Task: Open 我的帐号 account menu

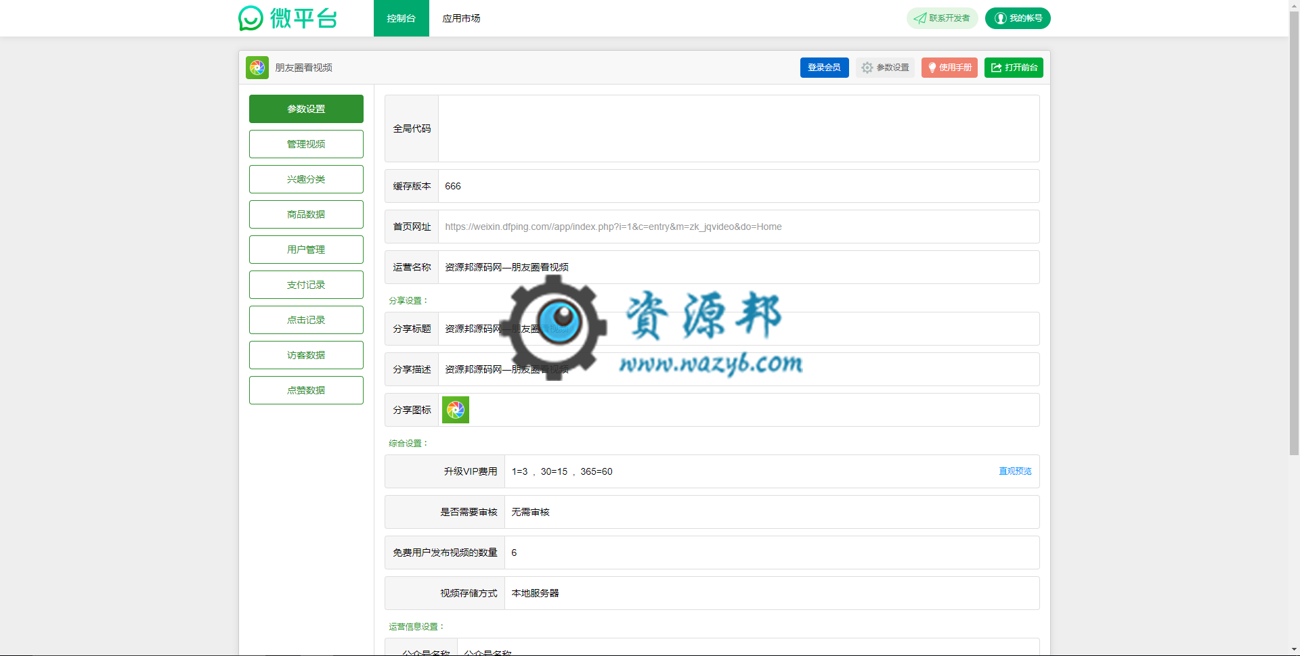Action: (x=1018, y=18)
